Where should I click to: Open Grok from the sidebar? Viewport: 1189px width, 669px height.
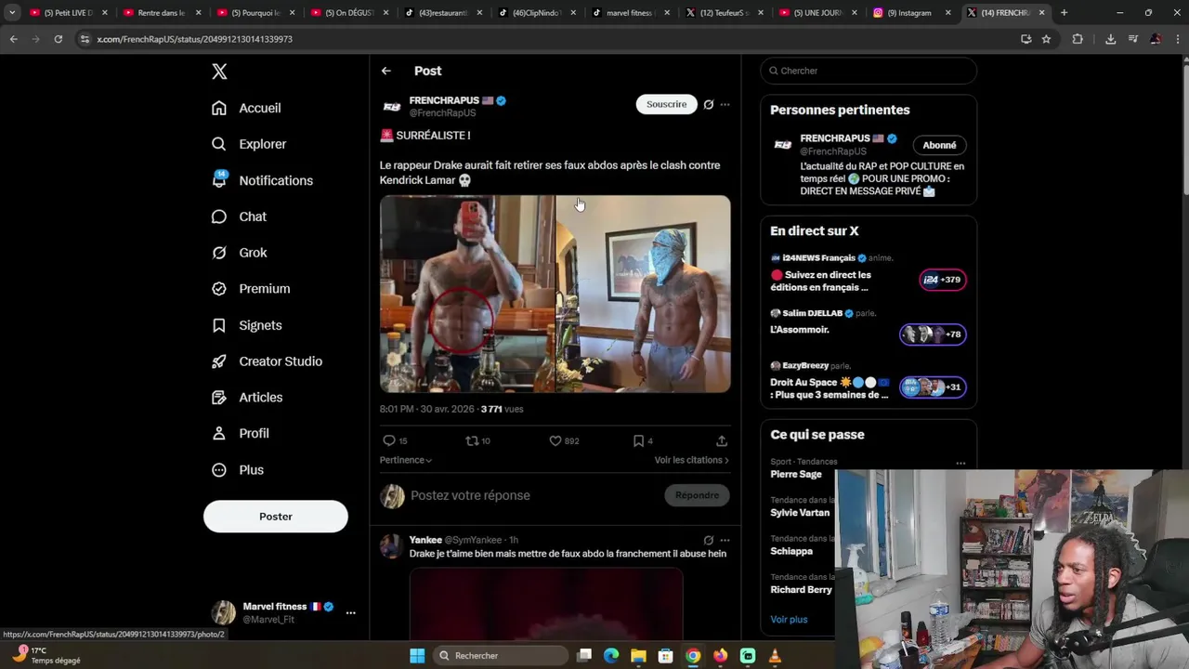[239, 253]
